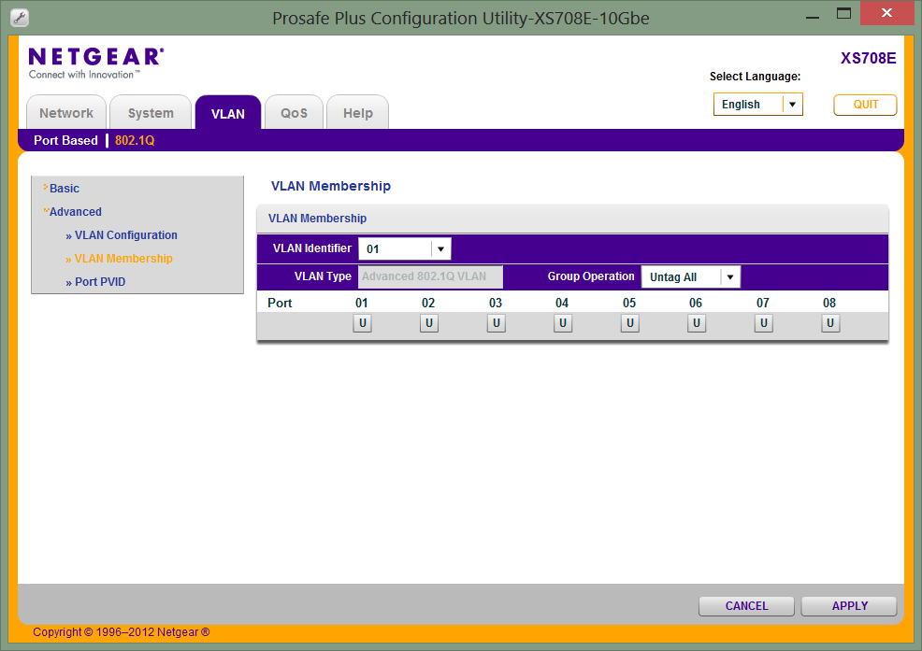Toggle port 01 membership box
The height and width of the screenshot is (651, 922).
362,323
